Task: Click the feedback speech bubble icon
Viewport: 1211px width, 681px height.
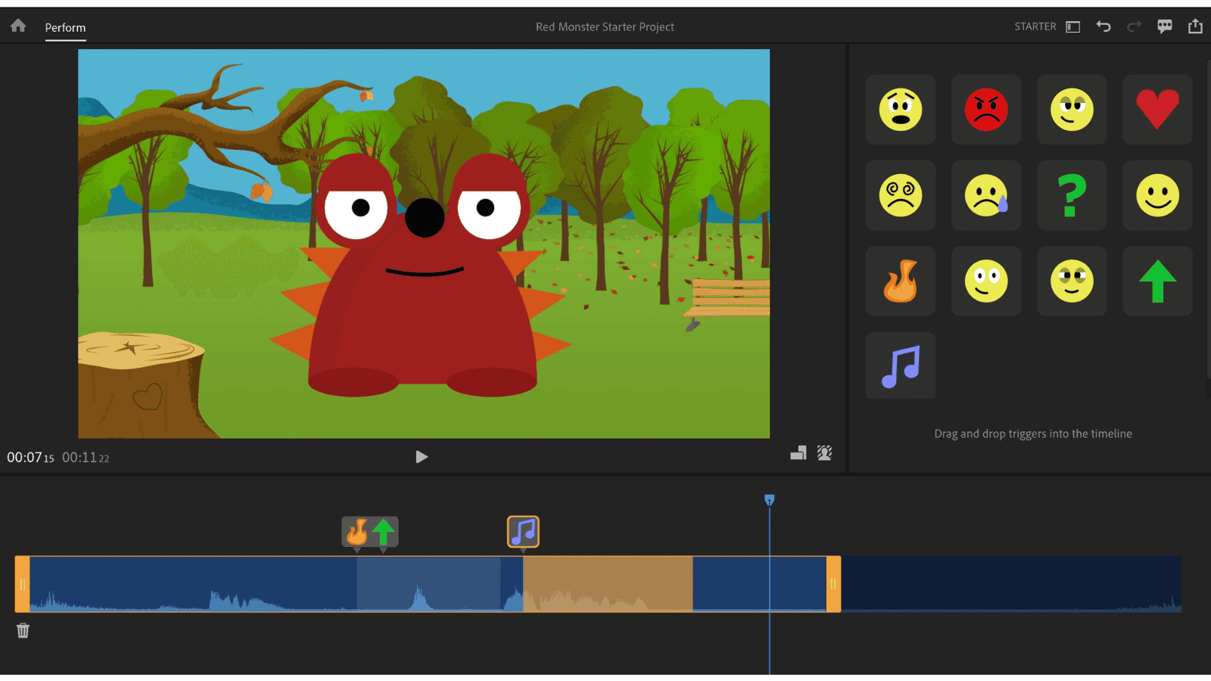Action: pyautogui.click(x=1165, y=25)
